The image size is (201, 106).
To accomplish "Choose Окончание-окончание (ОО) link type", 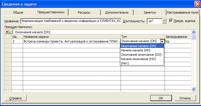I will tap(142, 55).
